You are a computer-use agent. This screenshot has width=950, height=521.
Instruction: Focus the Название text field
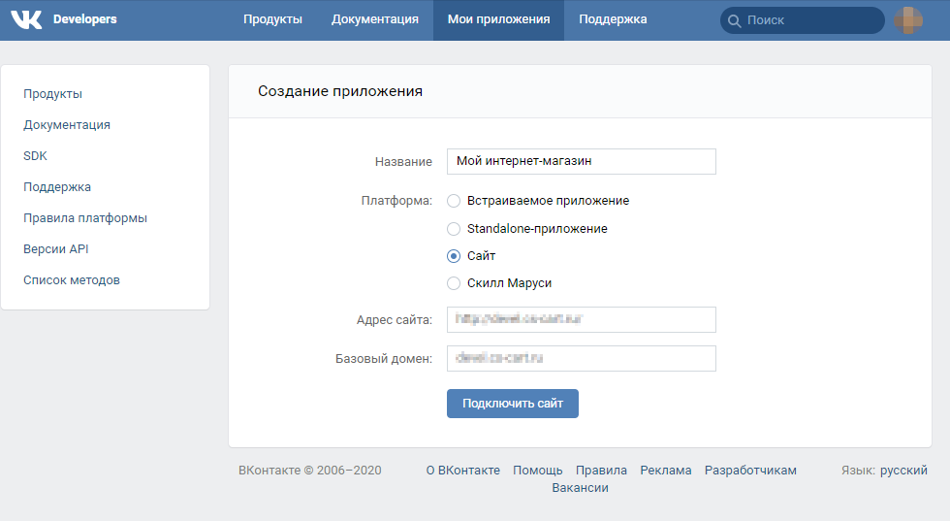tap(581, 161)
